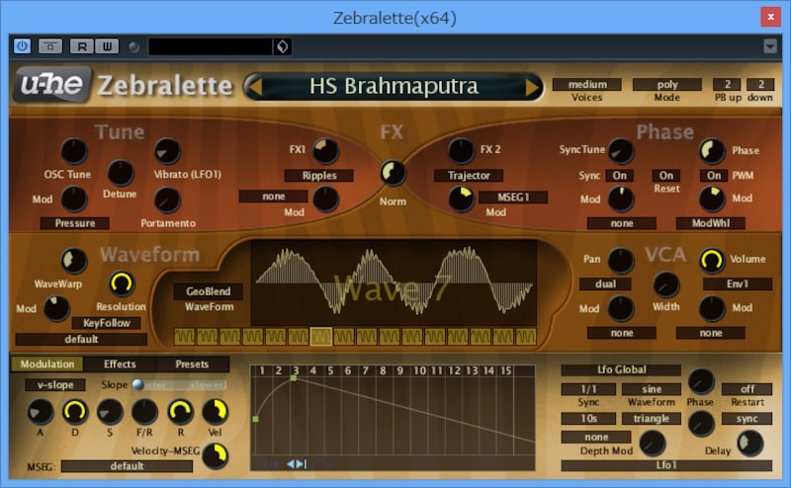Click the W automation write button
This screenshot has width=791, height=488.
[x=106, y=46]
